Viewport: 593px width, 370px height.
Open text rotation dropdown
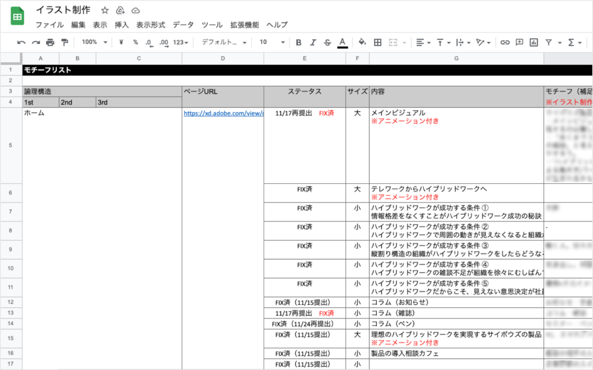(483, 42)
